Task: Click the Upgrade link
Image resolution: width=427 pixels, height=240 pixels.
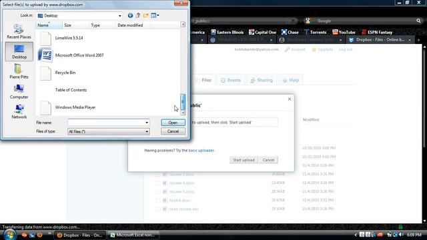Action: [x=323, y=49]
